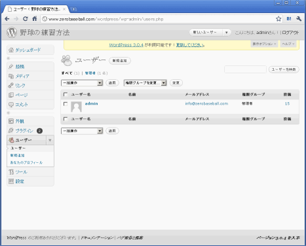
Task: Click the Change role button
Action: [x=176, y=83]
